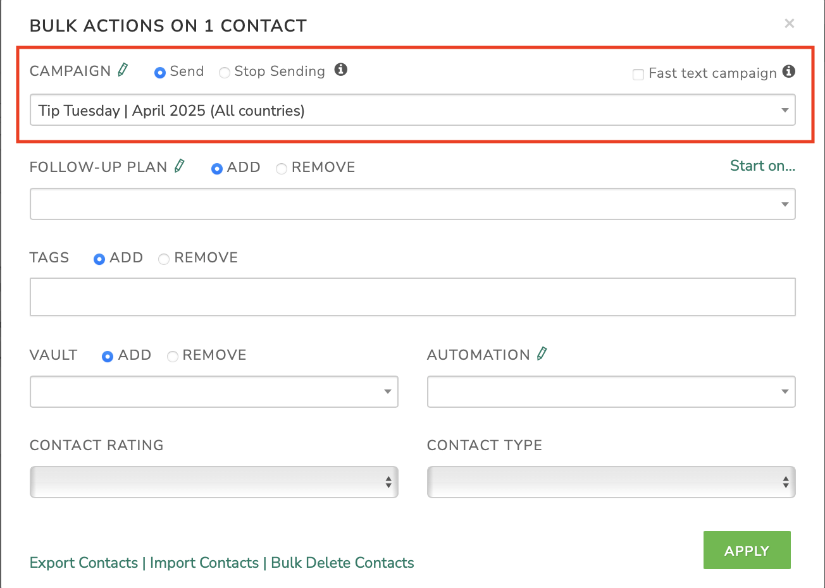Enable the Fast text campaign checkbox
825x588 pixels.
638,75
